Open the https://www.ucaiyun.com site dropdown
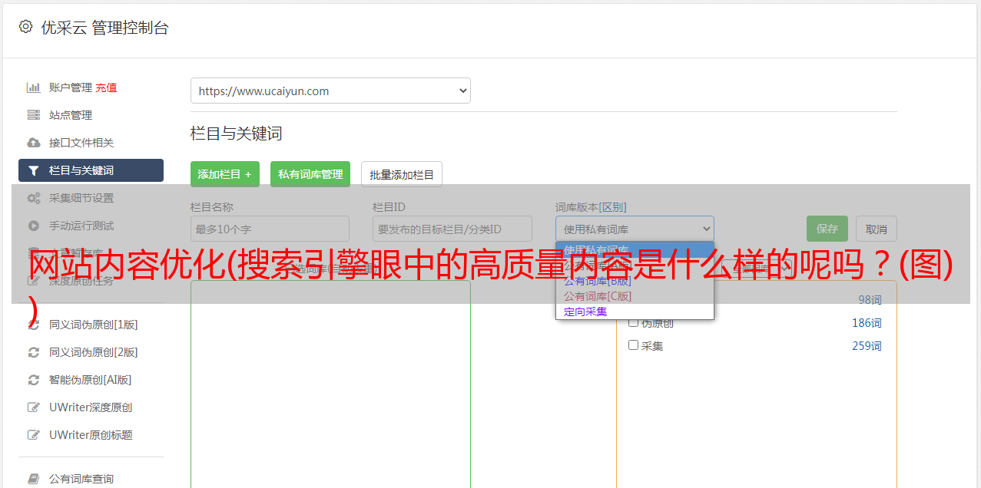The image size is (981, 488). coord(330,91)
